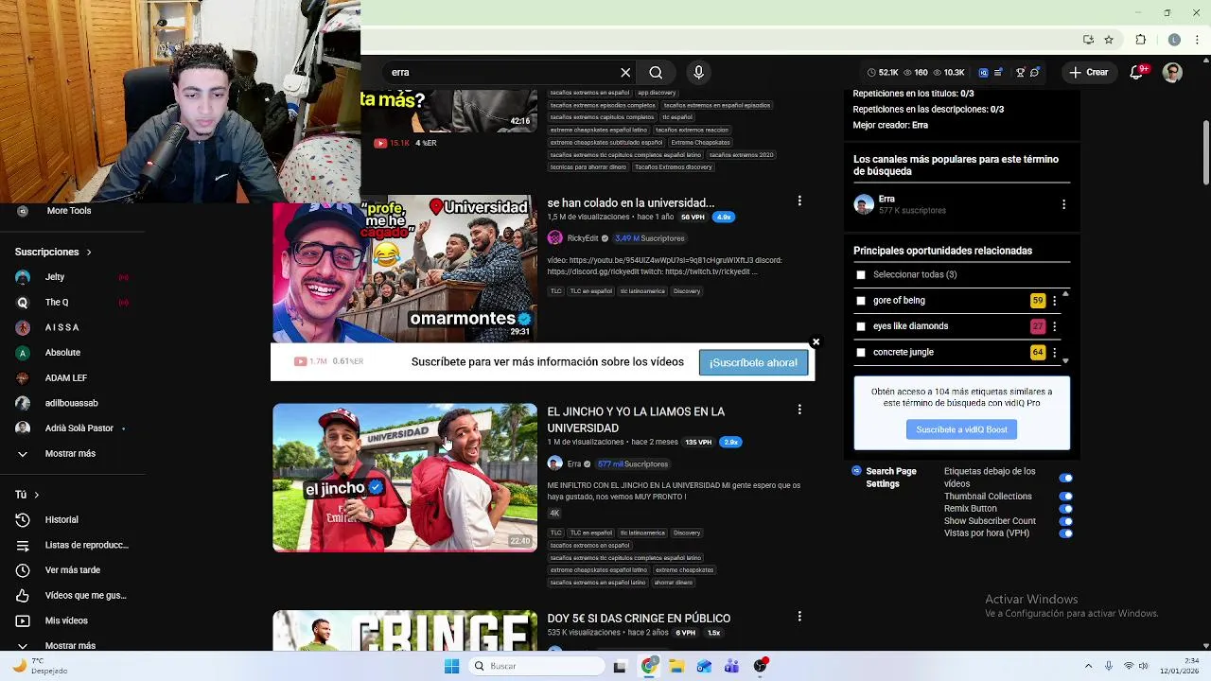1211x681 pixels.
Task: Open the vidIQ trophy icon
Action: [1020, 72]
